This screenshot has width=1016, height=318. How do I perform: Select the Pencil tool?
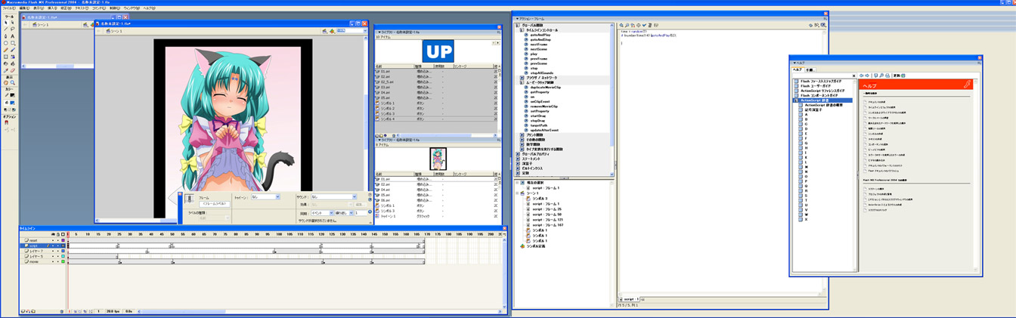pyautogui.click(x=6, y=50)
